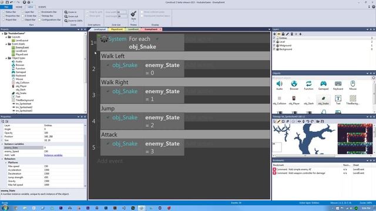Open the FILE ribbon menu
Viewport: 376px width, 211px height.
[6, 7]
